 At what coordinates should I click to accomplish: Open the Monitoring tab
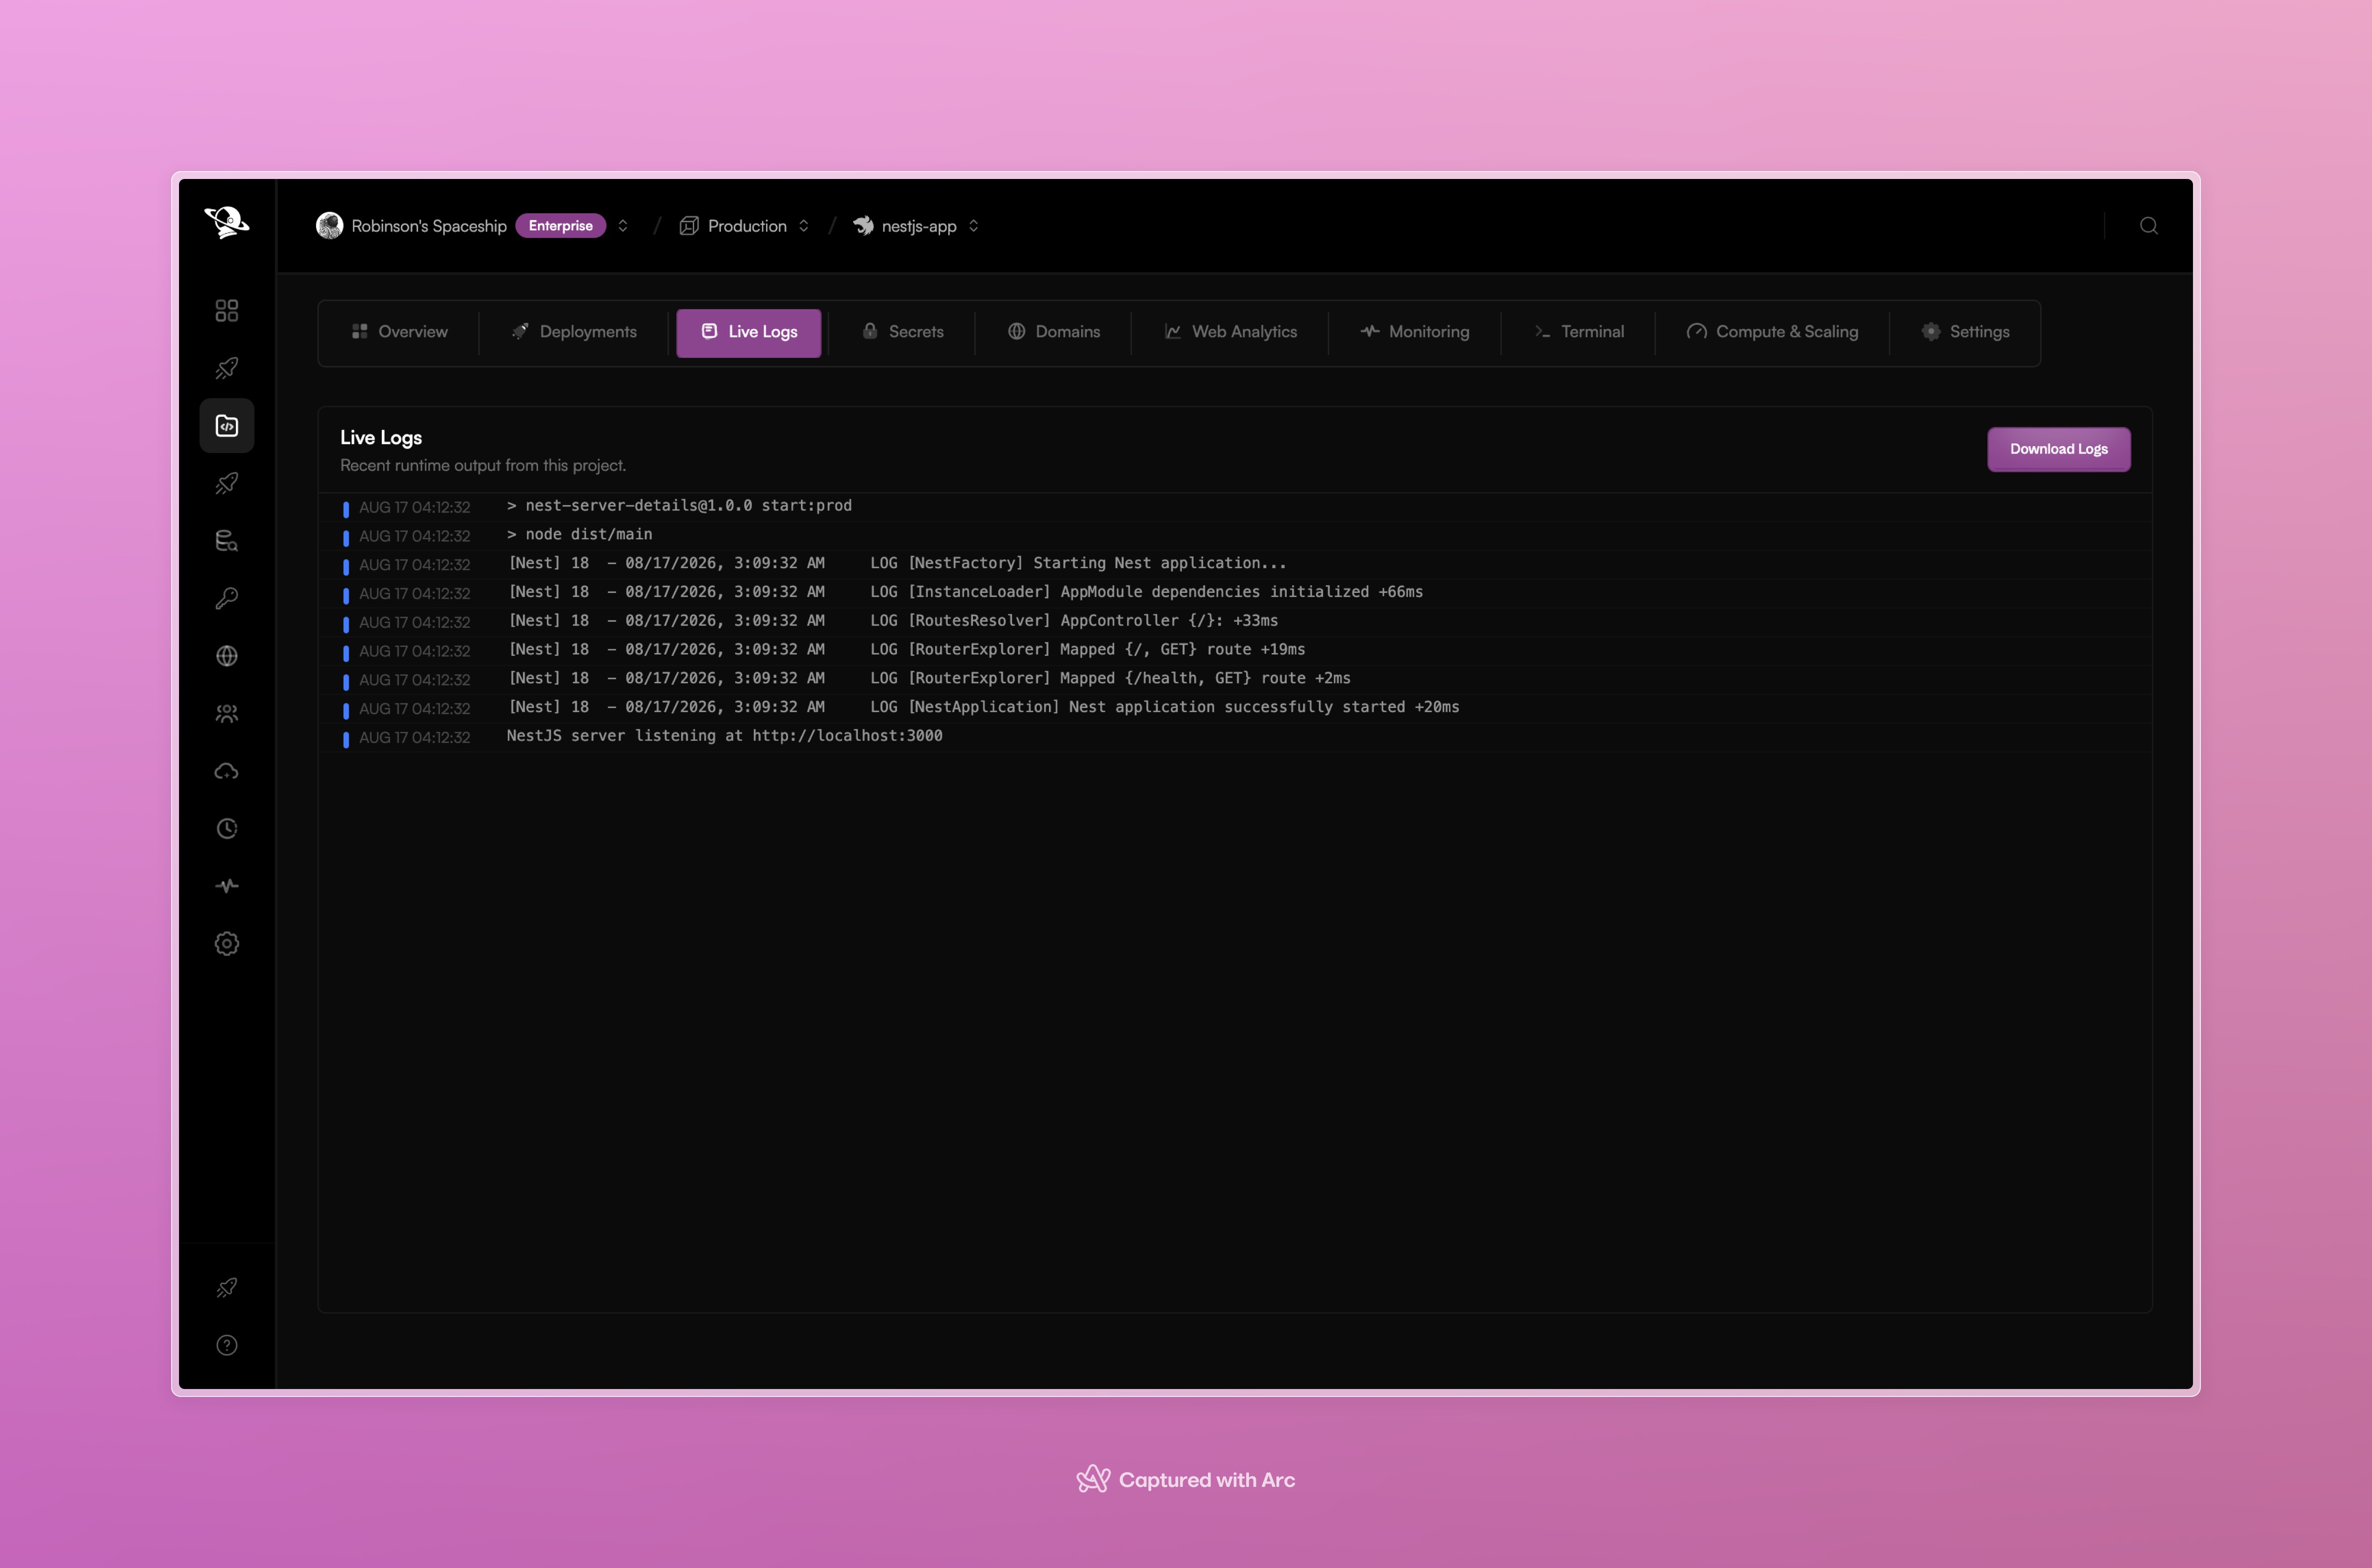1415,332
